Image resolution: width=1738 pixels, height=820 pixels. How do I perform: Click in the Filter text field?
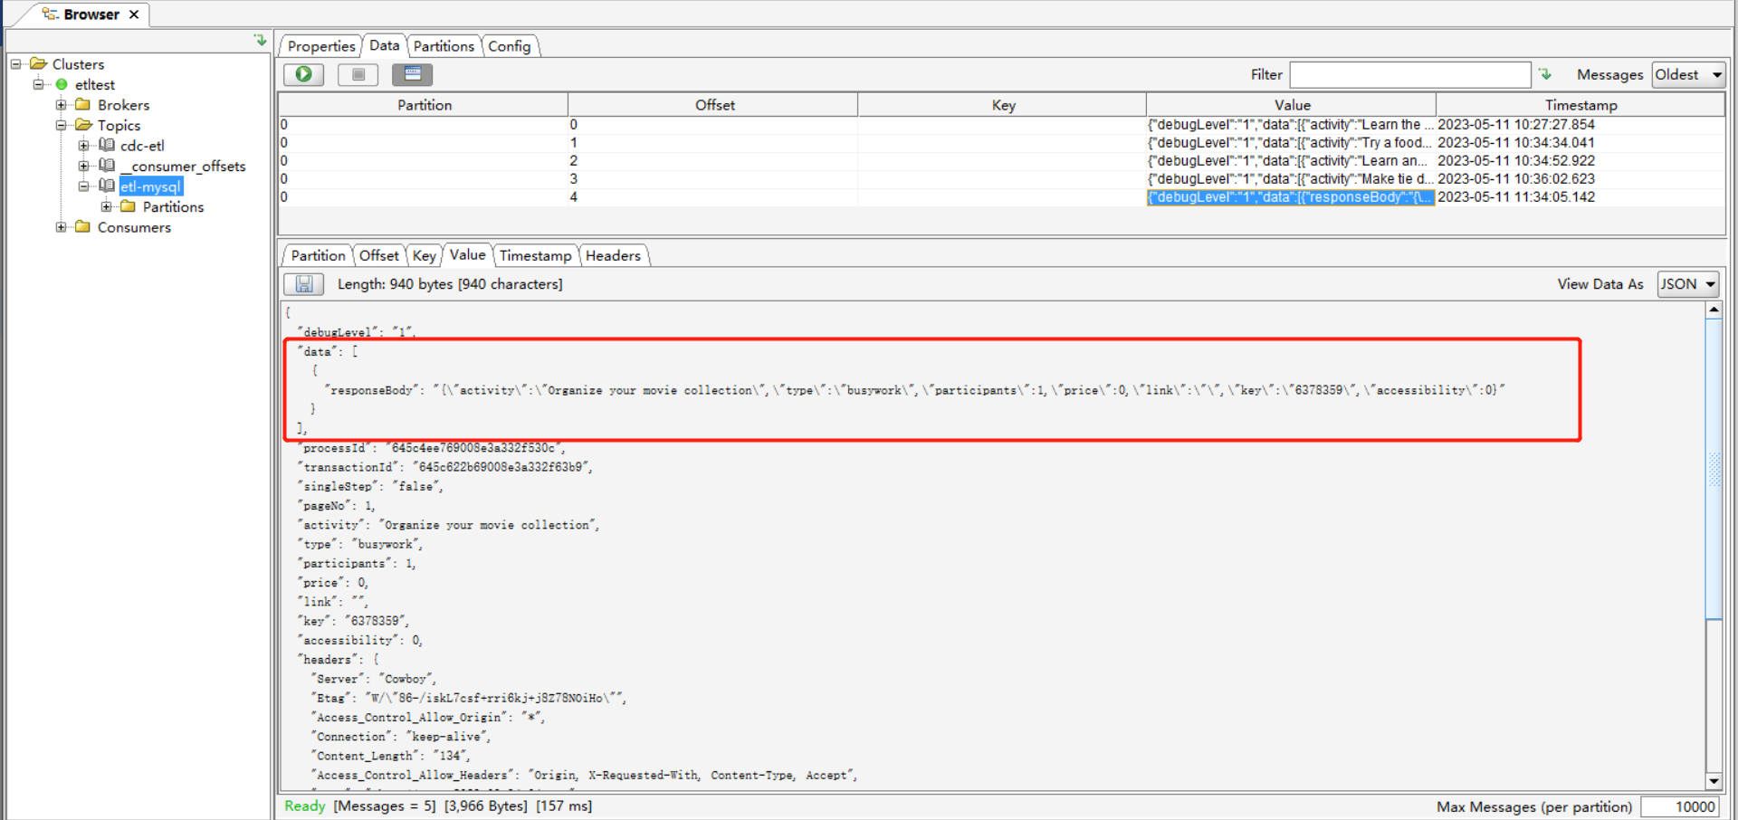pyautogui.click(x=1409, y=74)
